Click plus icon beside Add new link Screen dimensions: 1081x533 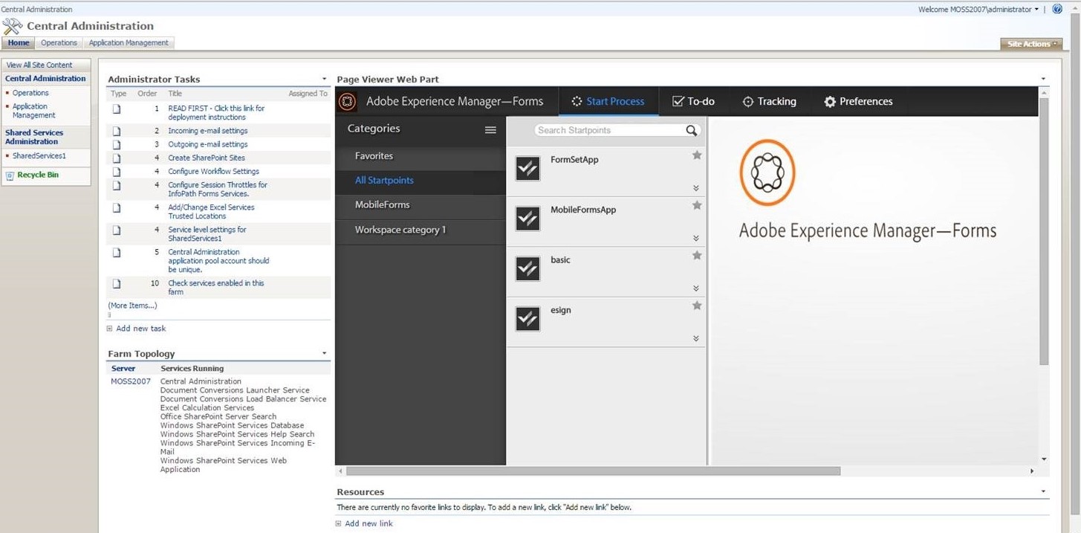coord(339,524)
